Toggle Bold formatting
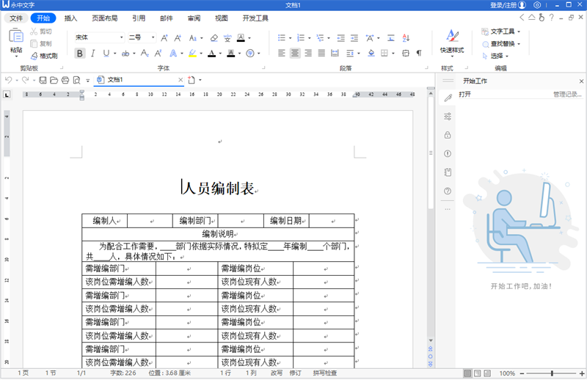Image resolution: width=587 pixels, height=380 pixels. tap(80, 53)
